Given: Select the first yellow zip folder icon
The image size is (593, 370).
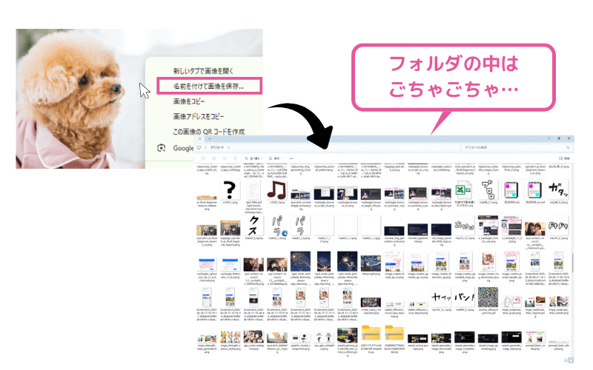Looking at the screenshot, I should pyautogui.click(x=371, y=332).
